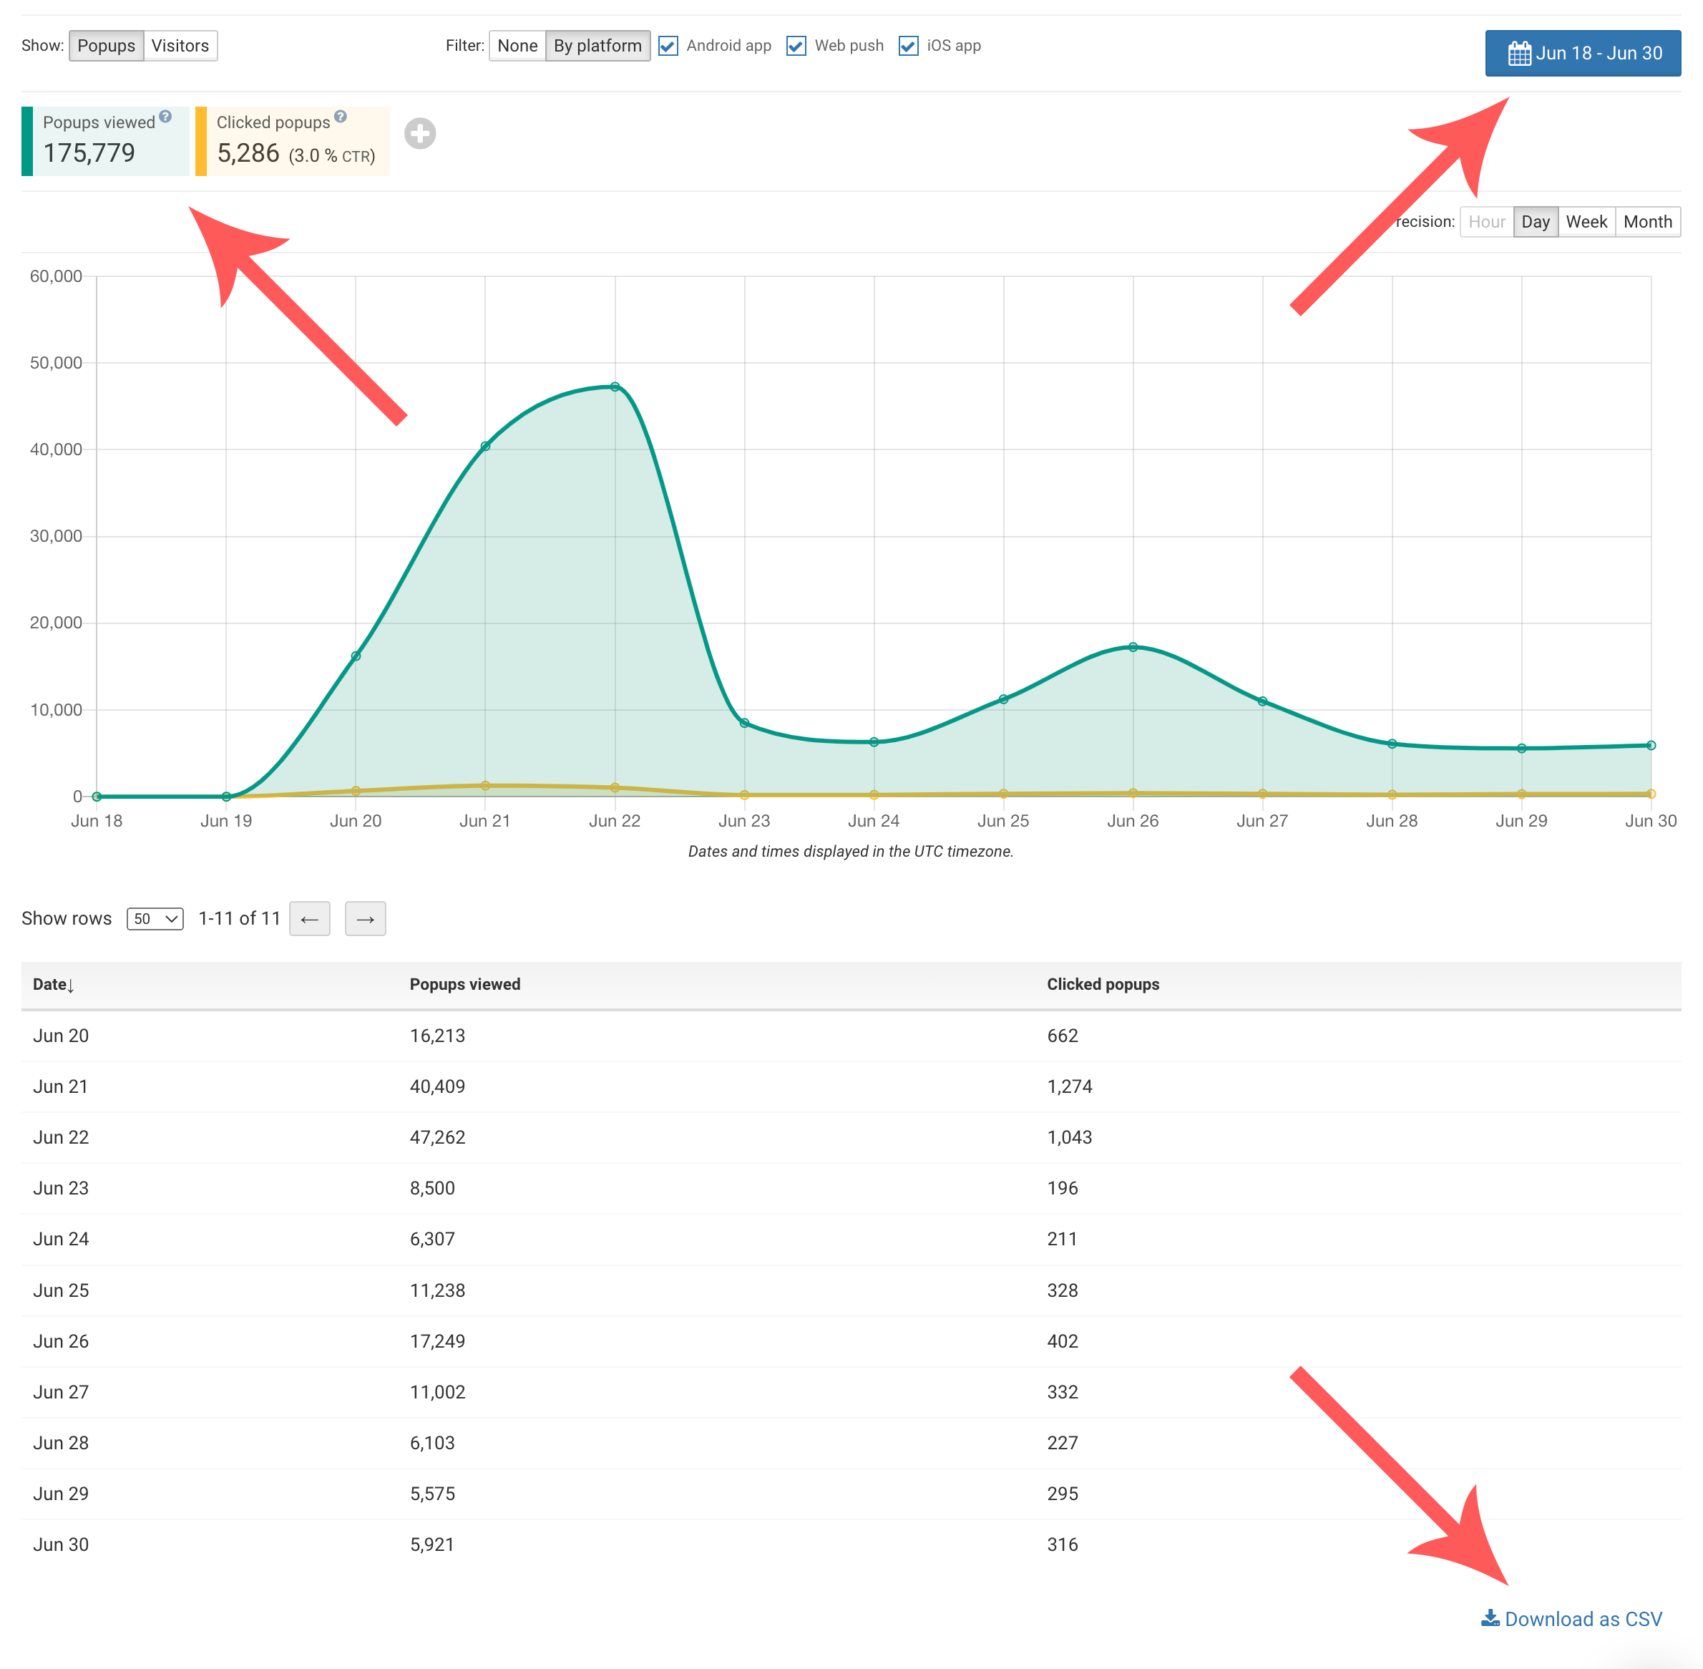Click the Date column sort arrow
Screen dimensions: 1703x1669
pyautogui.click(x=70, y=986)
